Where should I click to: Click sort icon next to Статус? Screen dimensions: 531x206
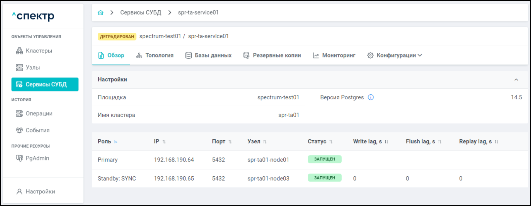click(331, 142)
